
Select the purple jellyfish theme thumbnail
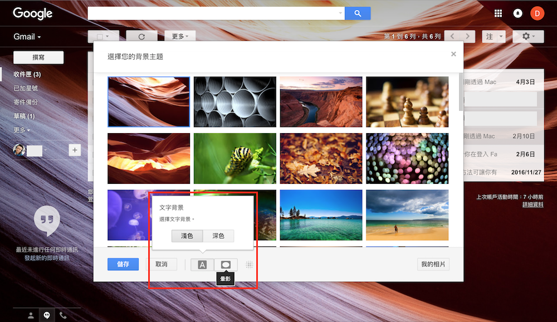pos(129,215)
